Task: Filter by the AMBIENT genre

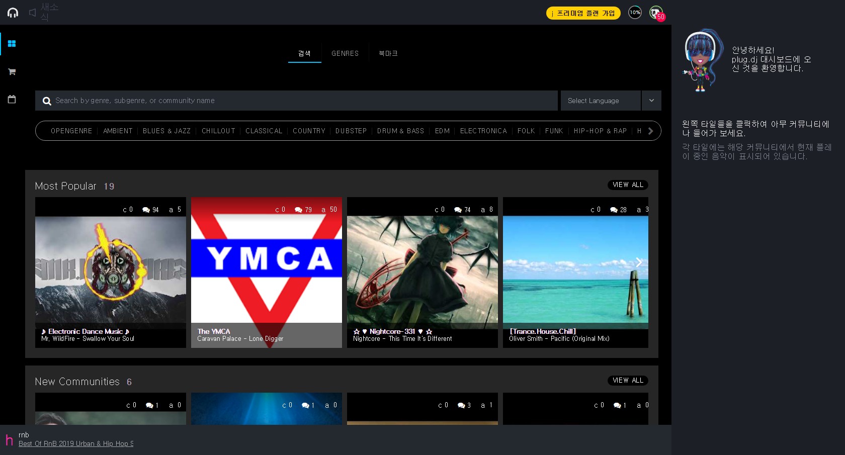Action: pyautogui.click(x=118, y=131)
